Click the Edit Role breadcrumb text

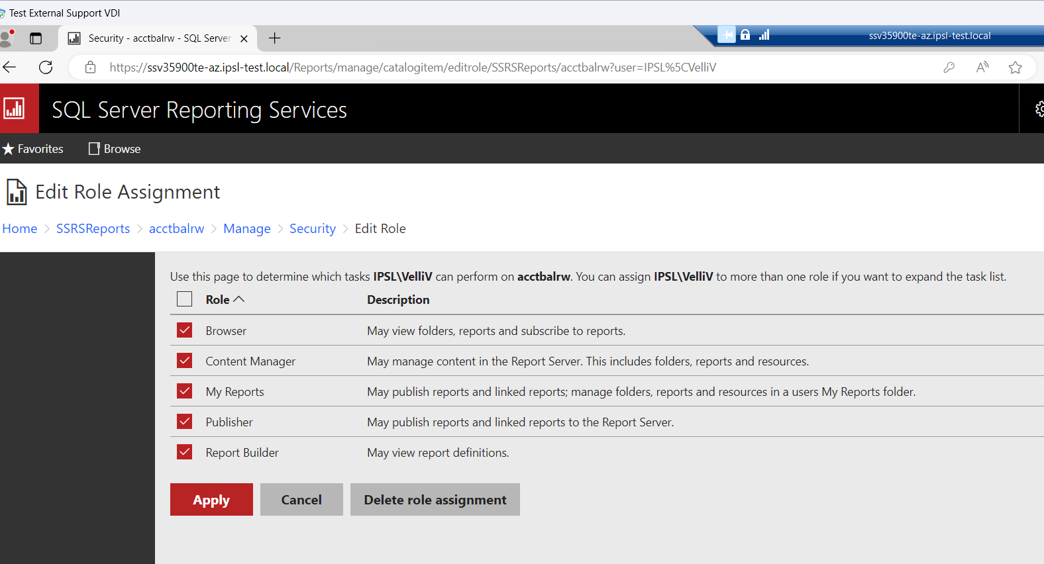[x=380, y=228]
